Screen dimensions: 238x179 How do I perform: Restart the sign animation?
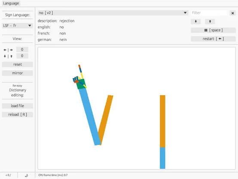pyautogui.click(x=213, y=39)
